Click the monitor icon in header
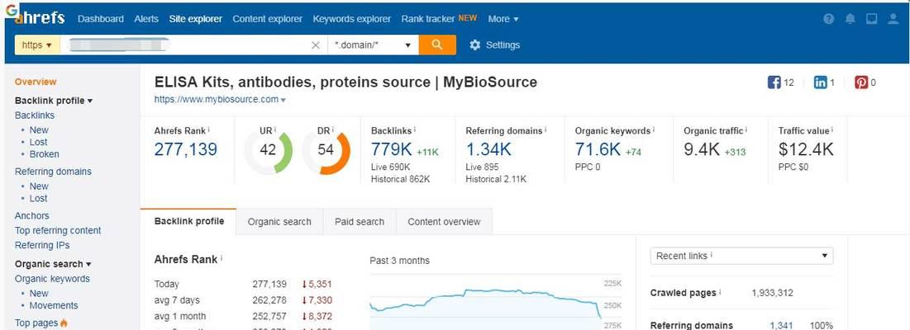 [x=872, y=18]
